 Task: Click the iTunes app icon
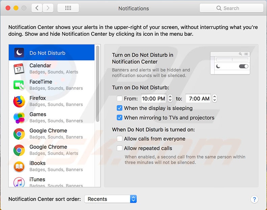click(19, 182)
